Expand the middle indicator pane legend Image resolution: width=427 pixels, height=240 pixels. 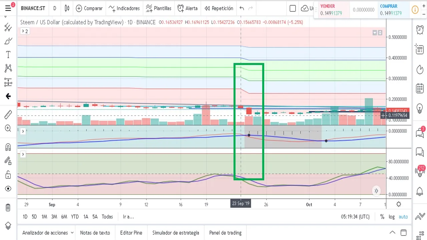click(23, 131)
